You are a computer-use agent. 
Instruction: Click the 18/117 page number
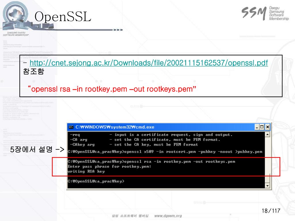pyautogui.click(x=271, y=211)
